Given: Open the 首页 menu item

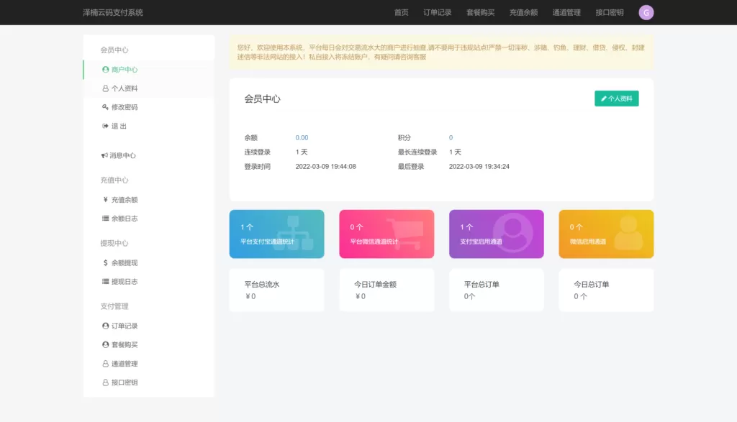Looking at the screenshot, I should click(400, 12).
